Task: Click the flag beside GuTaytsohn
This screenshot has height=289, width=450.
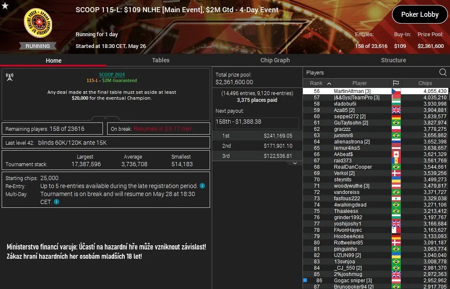Action: tap(396, 123)
